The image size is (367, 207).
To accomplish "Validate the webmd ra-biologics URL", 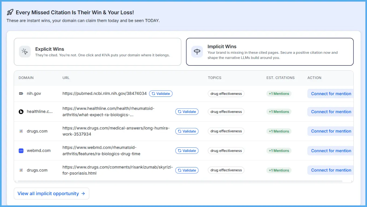I will [x=187, y=151].
